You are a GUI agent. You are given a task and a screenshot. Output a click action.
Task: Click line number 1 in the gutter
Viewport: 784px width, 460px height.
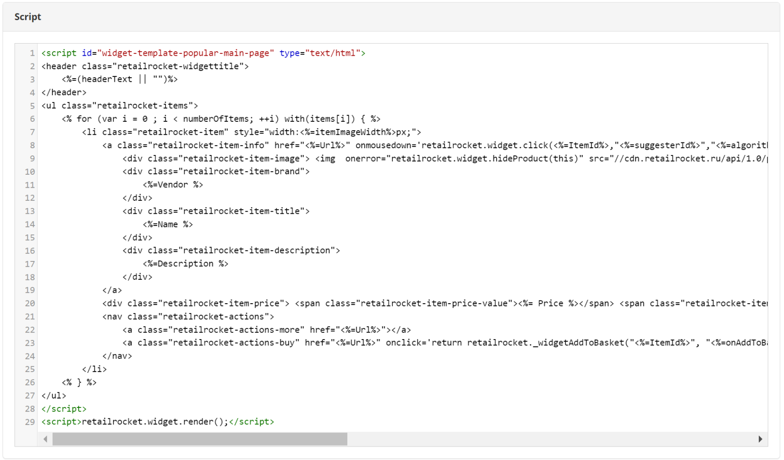[x=32, y=53]
